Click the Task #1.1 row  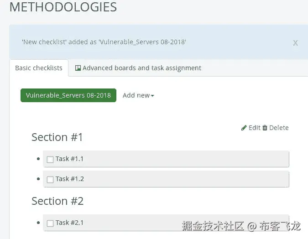click(166, 159)
